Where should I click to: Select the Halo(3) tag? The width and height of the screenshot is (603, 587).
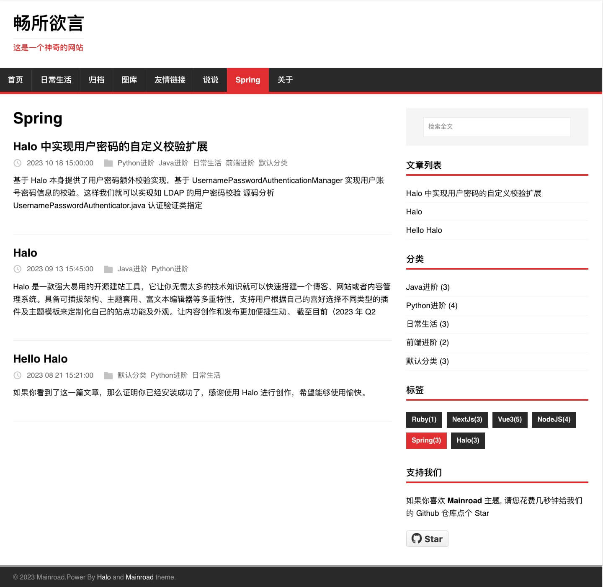[x=468, y=440]
